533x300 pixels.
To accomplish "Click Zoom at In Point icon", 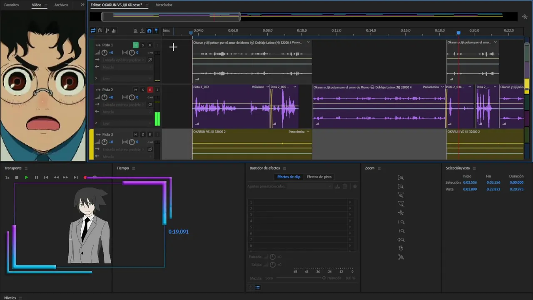I will (401, 222).
